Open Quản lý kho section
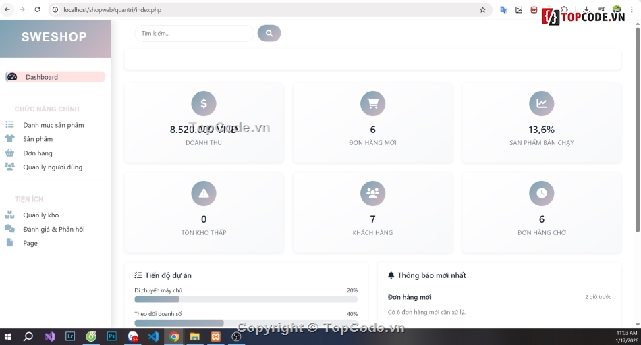Image resolution: width=641 pixels, height=345 pixels. coord(40,215)
